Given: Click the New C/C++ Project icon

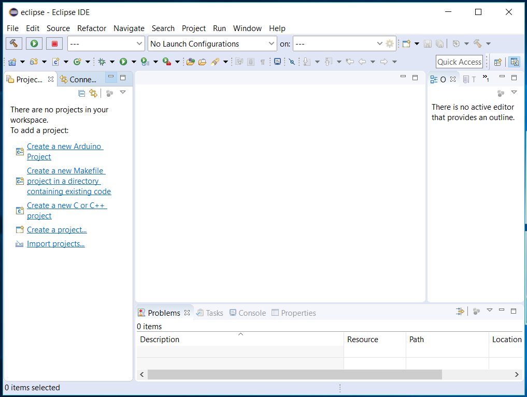Looking at the screenshot, I should click(x=12, y=62).
